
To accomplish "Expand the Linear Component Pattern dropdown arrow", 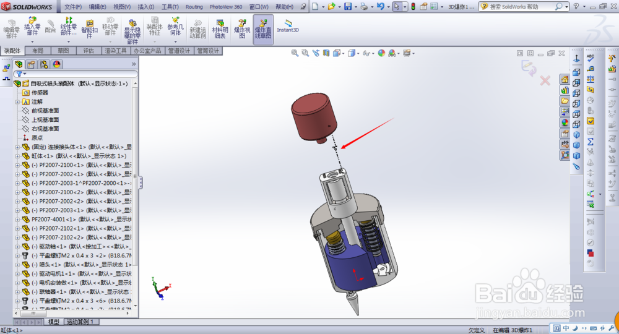I will click(x=68, y=42).
